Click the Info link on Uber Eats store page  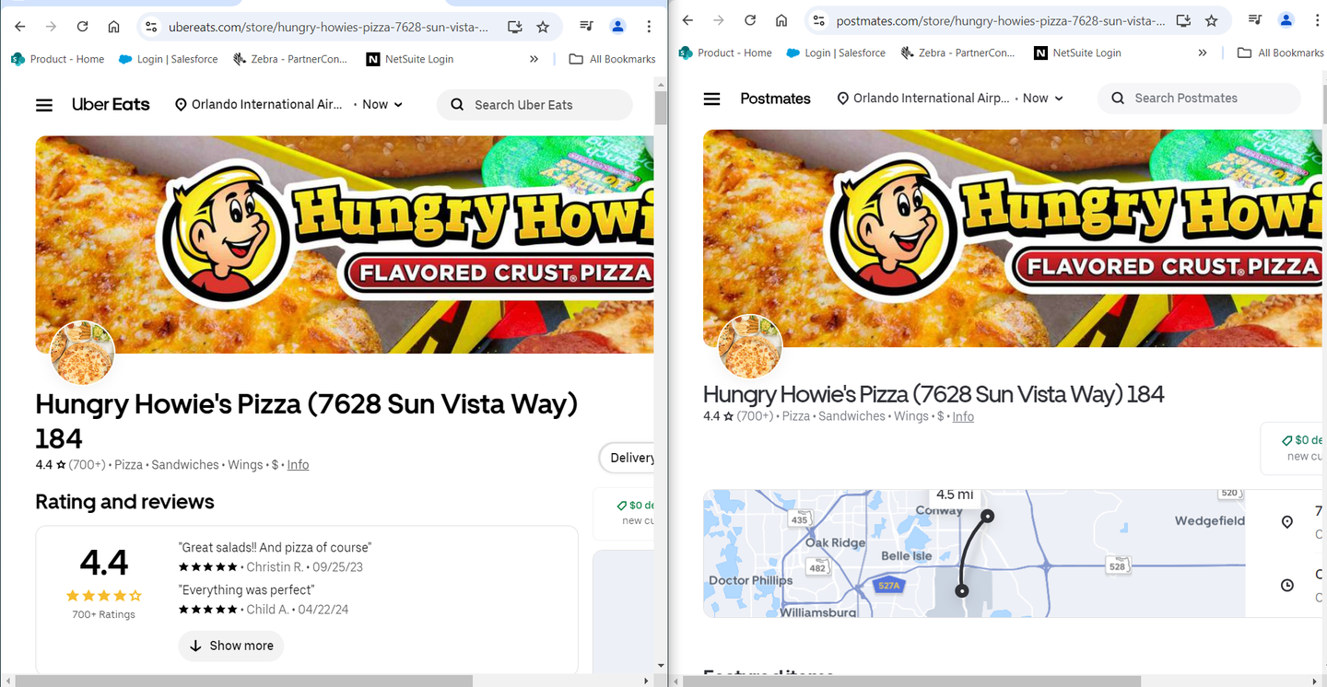(x=298, y=465)
